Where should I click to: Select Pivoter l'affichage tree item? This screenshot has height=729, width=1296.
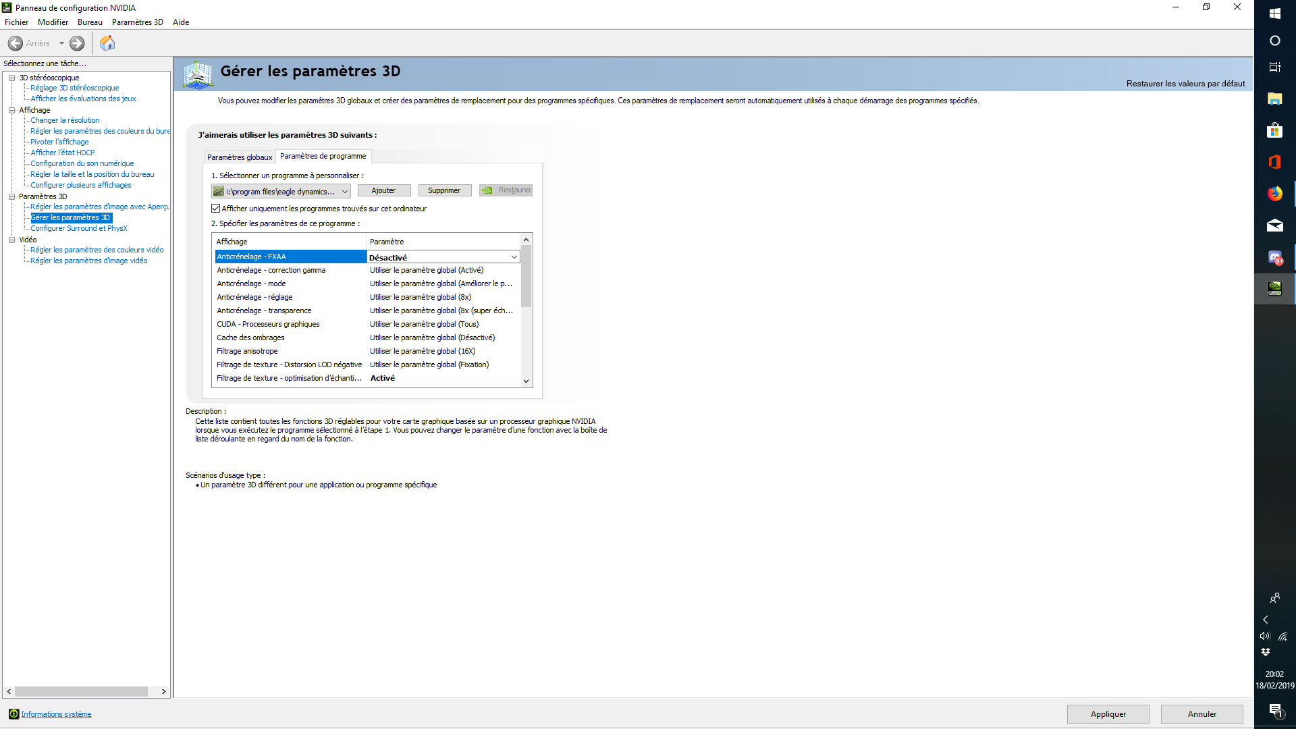[x=59, y=142]
